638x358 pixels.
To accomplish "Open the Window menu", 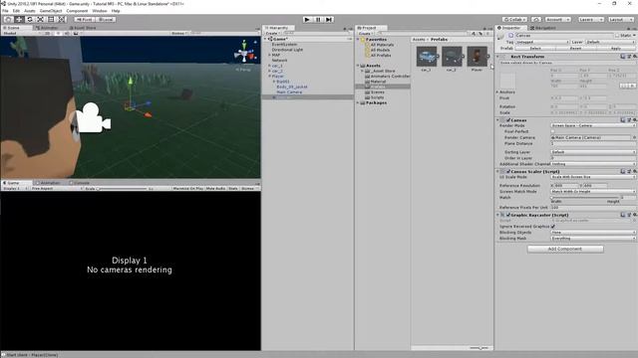I will 100,11.
